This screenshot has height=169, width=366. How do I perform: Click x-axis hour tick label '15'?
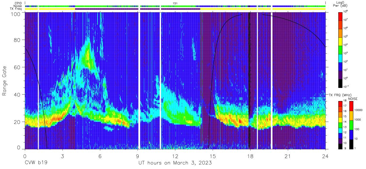[213, 156]
